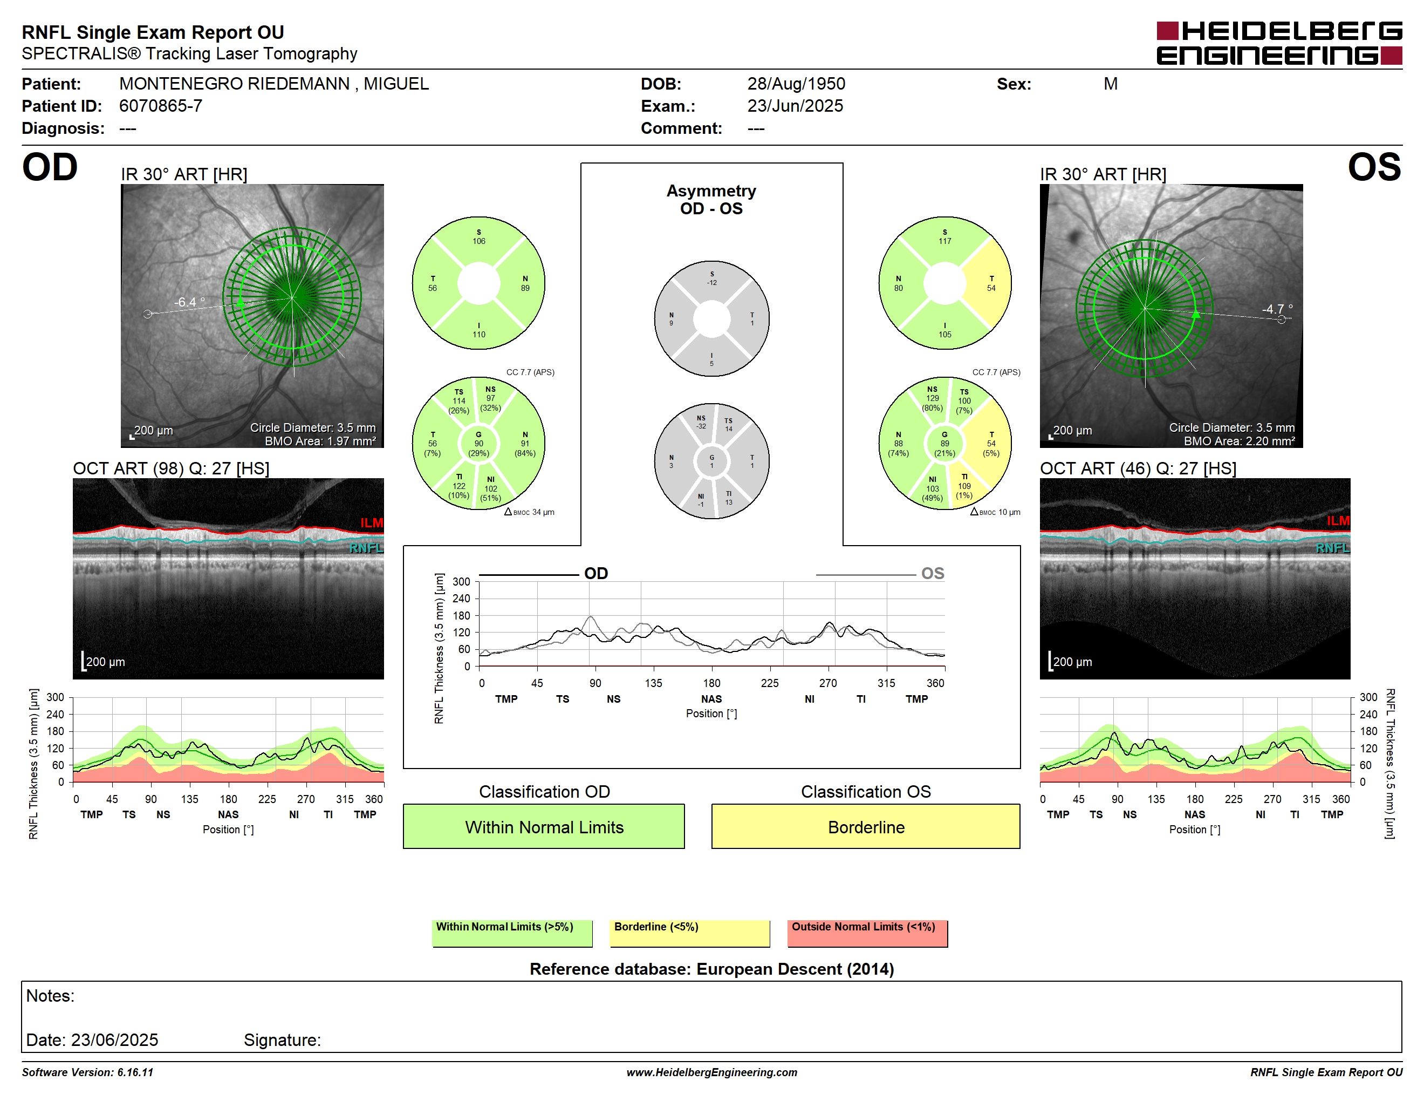Screen dimensions: 1424x1101
Task: Click the 'Classification OS' label
Action: point(866,791)
